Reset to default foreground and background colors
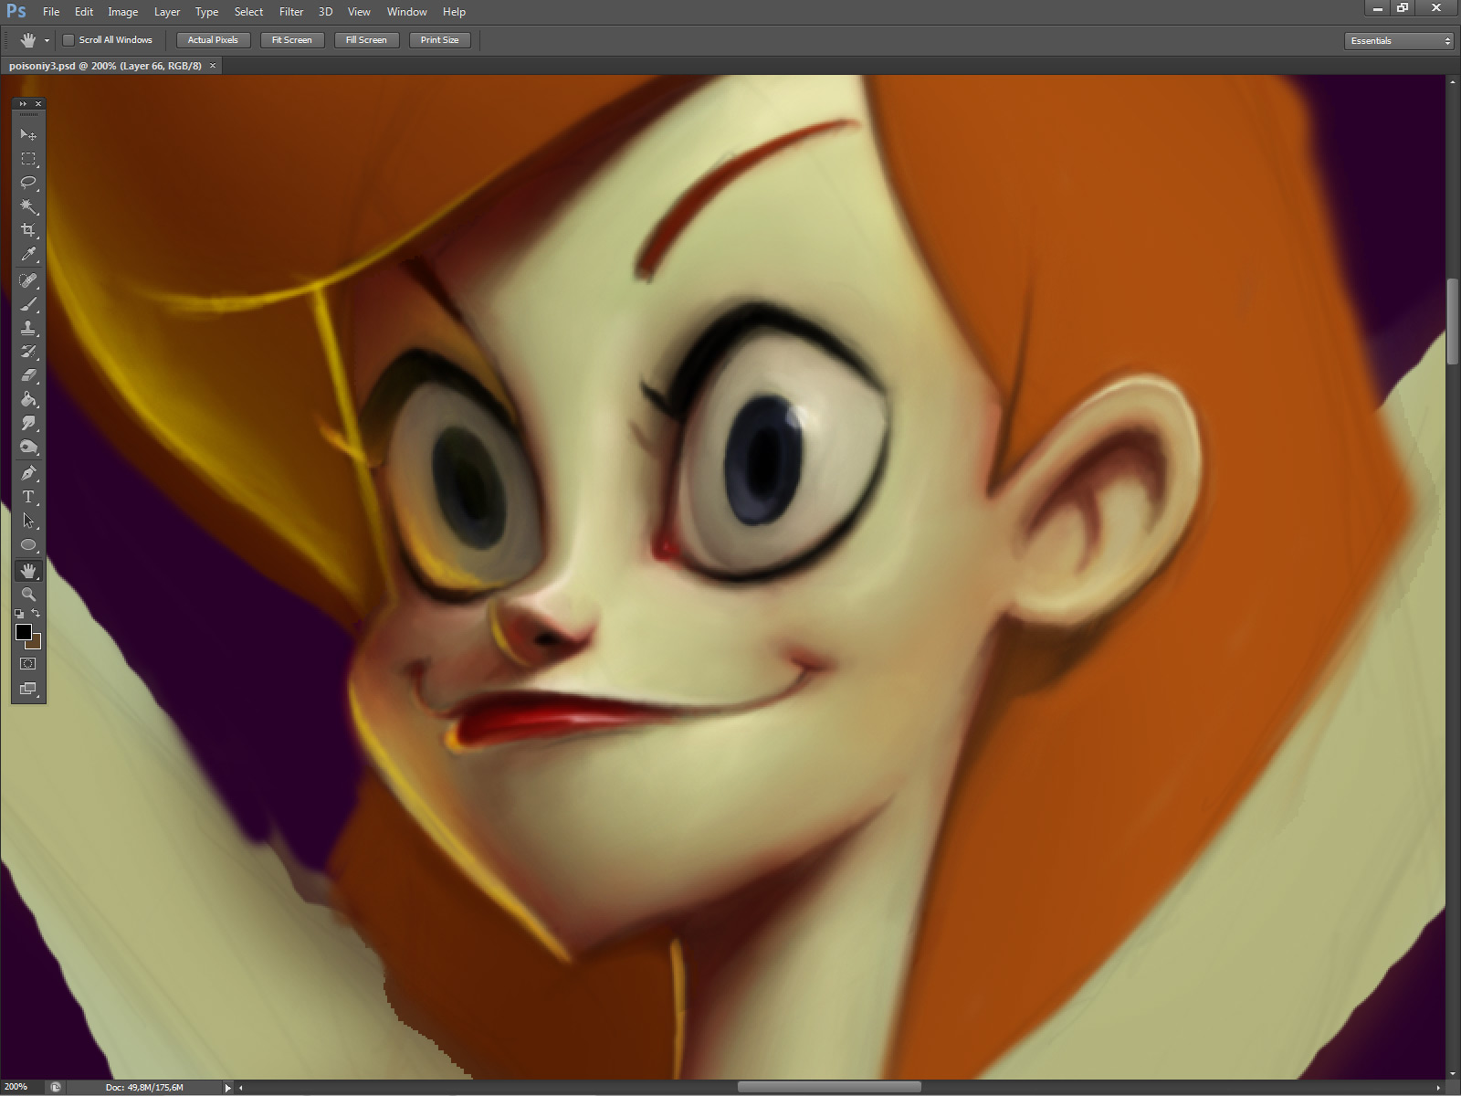Screen dimensions: 1461x1096 [x=19, y=614]
